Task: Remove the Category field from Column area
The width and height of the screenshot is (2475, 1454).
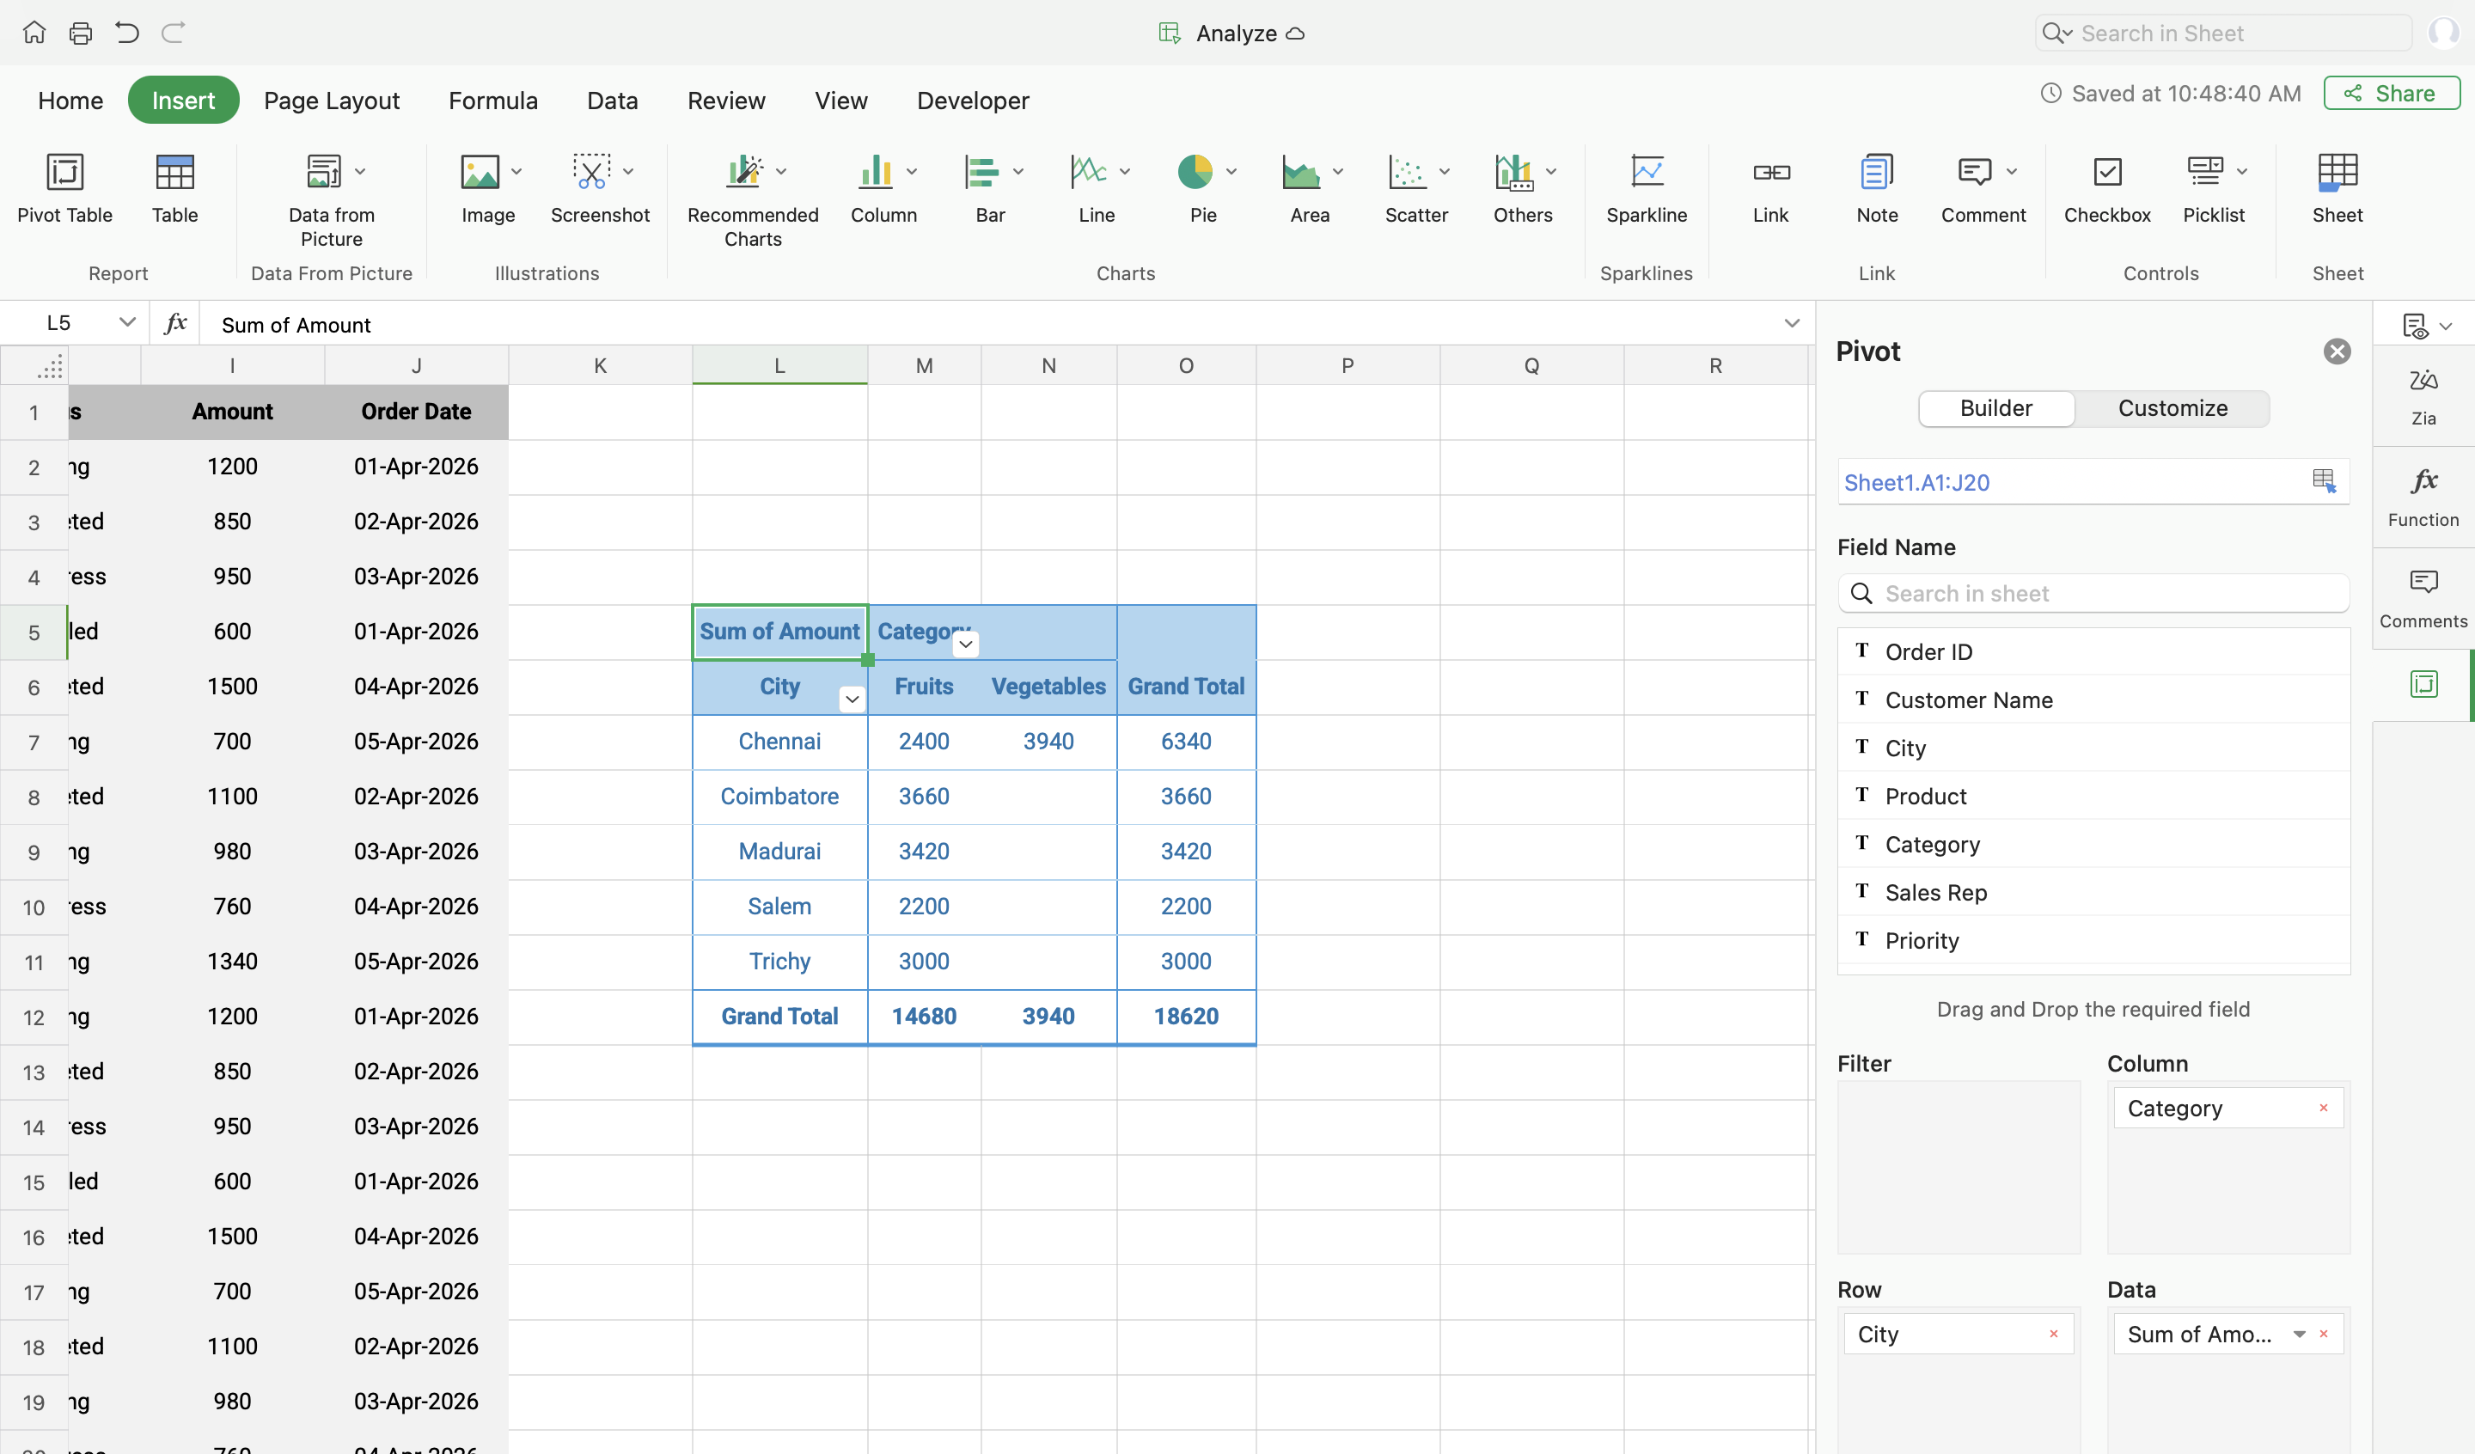Action: coord(2323,1107)
